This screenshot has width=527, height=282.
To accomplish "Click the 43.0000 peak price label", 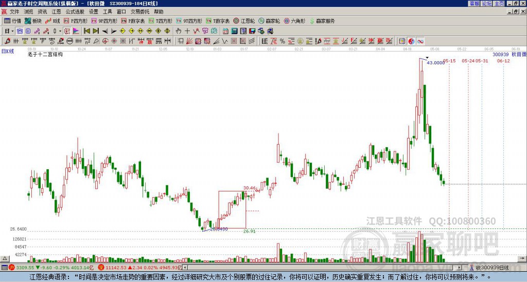I will tap(435, 63).
